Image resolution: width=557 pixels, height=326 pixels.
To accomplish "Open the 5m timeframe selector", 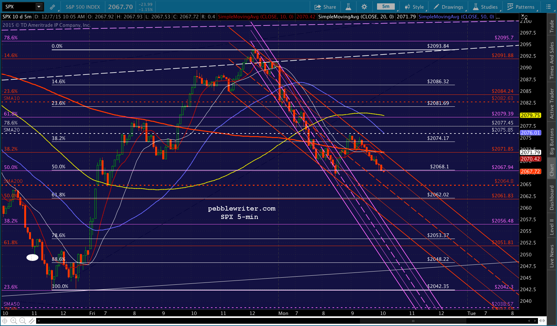I will coord(386,6).
